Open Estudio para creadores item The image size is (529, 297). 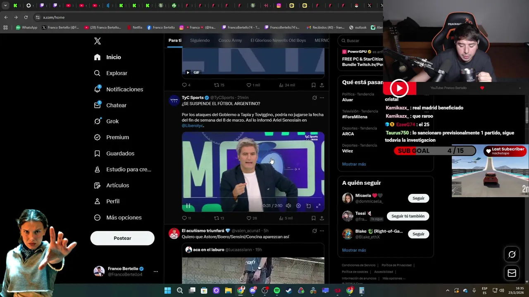122,169
